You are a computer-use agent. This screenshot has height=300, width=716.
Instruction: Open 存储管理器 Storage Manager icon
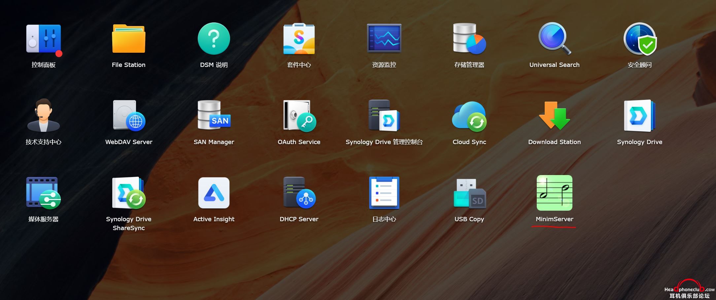pyautogui.click(x=469, y=39)
